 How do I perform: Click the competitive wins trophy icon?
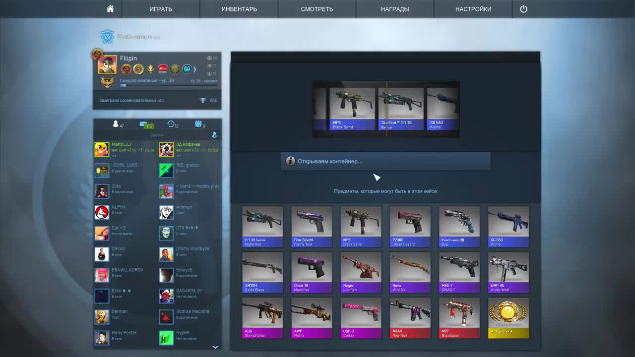[x=202, y=100]
